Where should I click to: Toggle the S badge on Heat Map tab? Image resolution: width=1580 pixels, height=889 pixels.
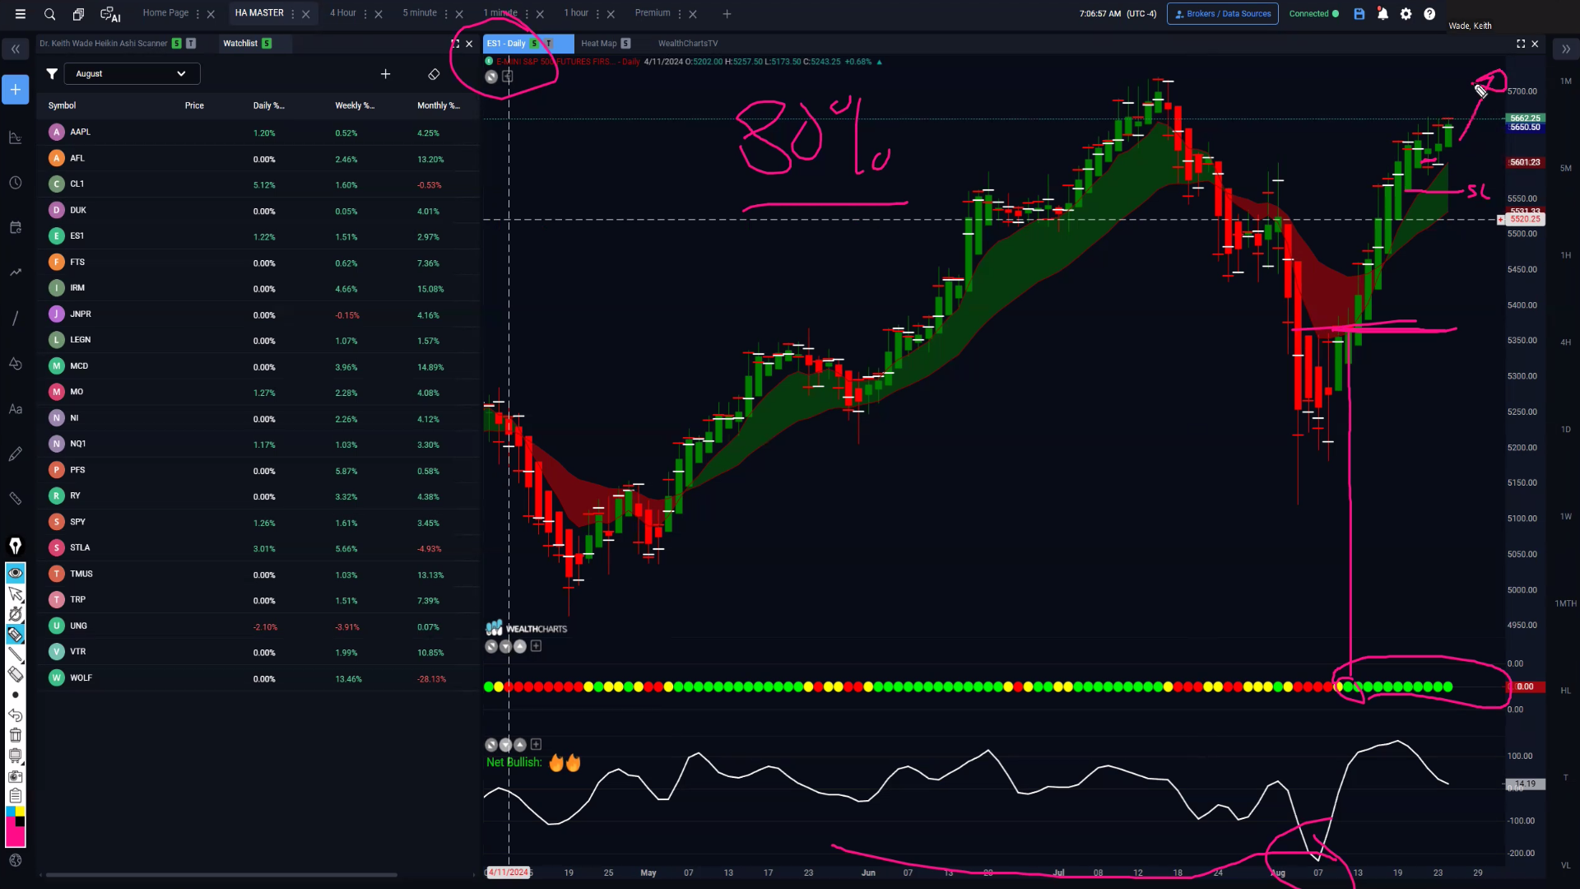coord(625,44)
